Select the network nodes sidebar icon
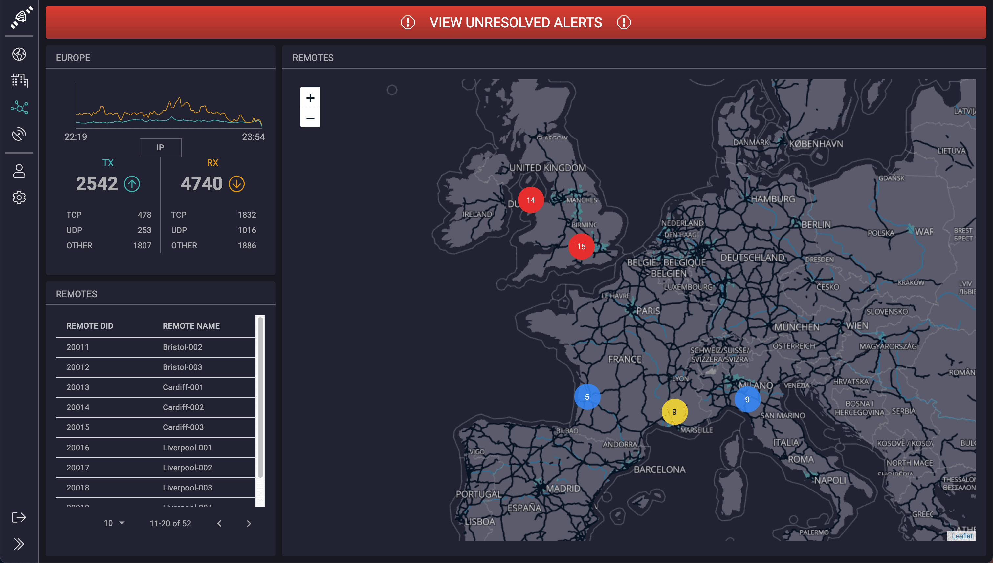 (x=19, y=107)
